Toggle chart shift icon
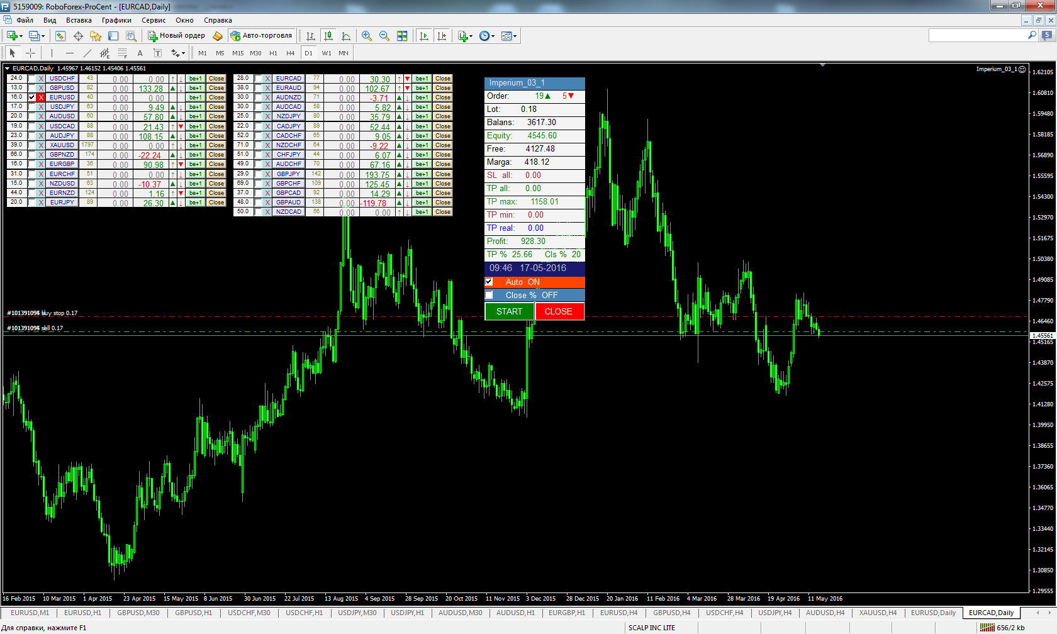The image size is (1057, 634). 442,36
